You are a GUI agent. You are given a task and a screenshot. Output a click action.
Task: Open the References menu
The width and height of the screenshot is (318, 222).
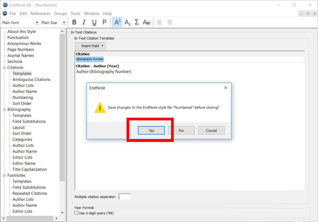(40, 14)
